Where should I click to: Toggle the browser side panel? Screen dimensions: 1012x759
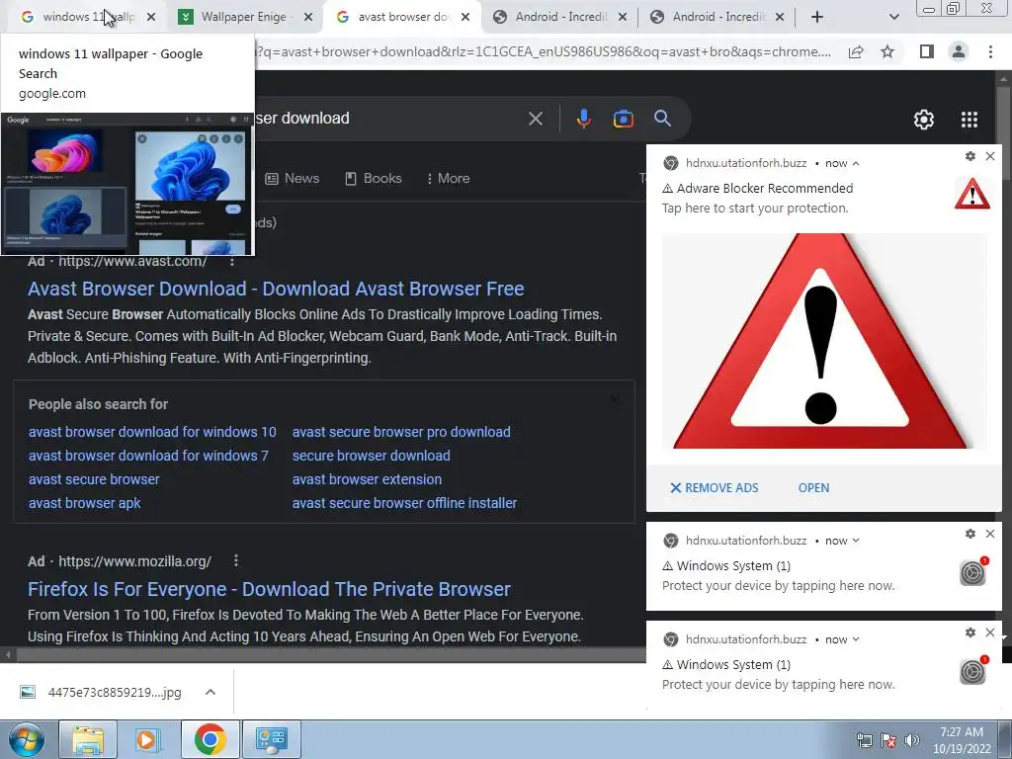point(927,51)
